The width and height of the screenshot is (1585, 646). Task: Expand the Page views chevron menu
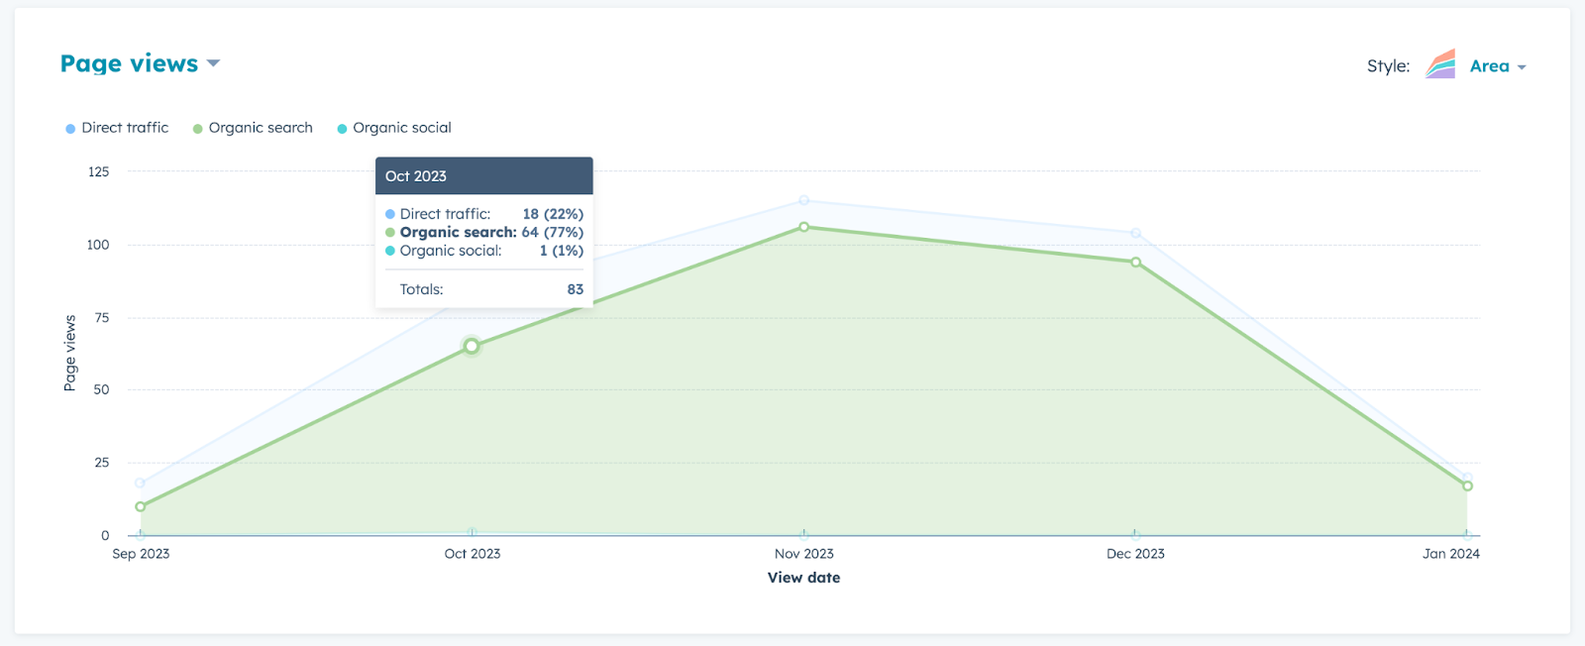(x=213, y=63)
